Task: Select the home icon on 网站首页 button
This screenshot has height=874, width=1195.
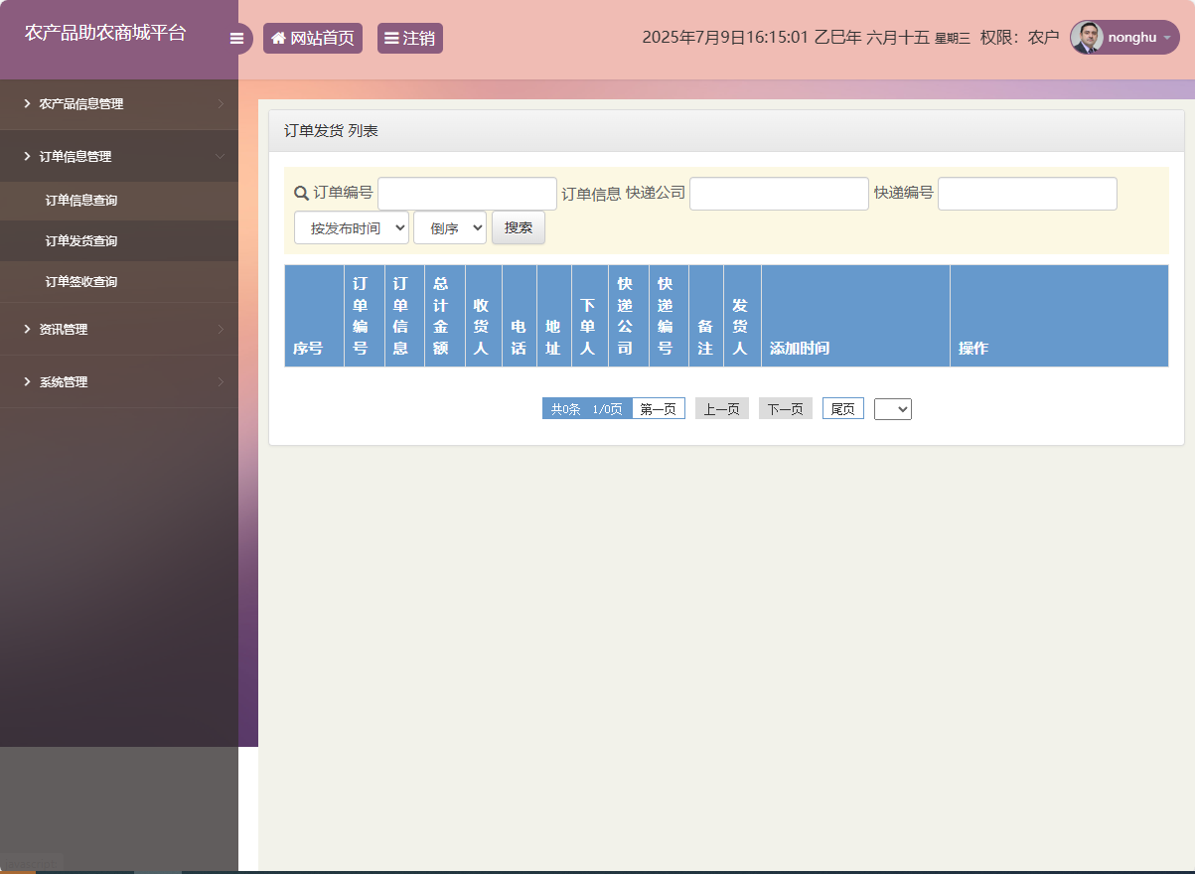Action: pyautogui.click(x=278, y=38)
